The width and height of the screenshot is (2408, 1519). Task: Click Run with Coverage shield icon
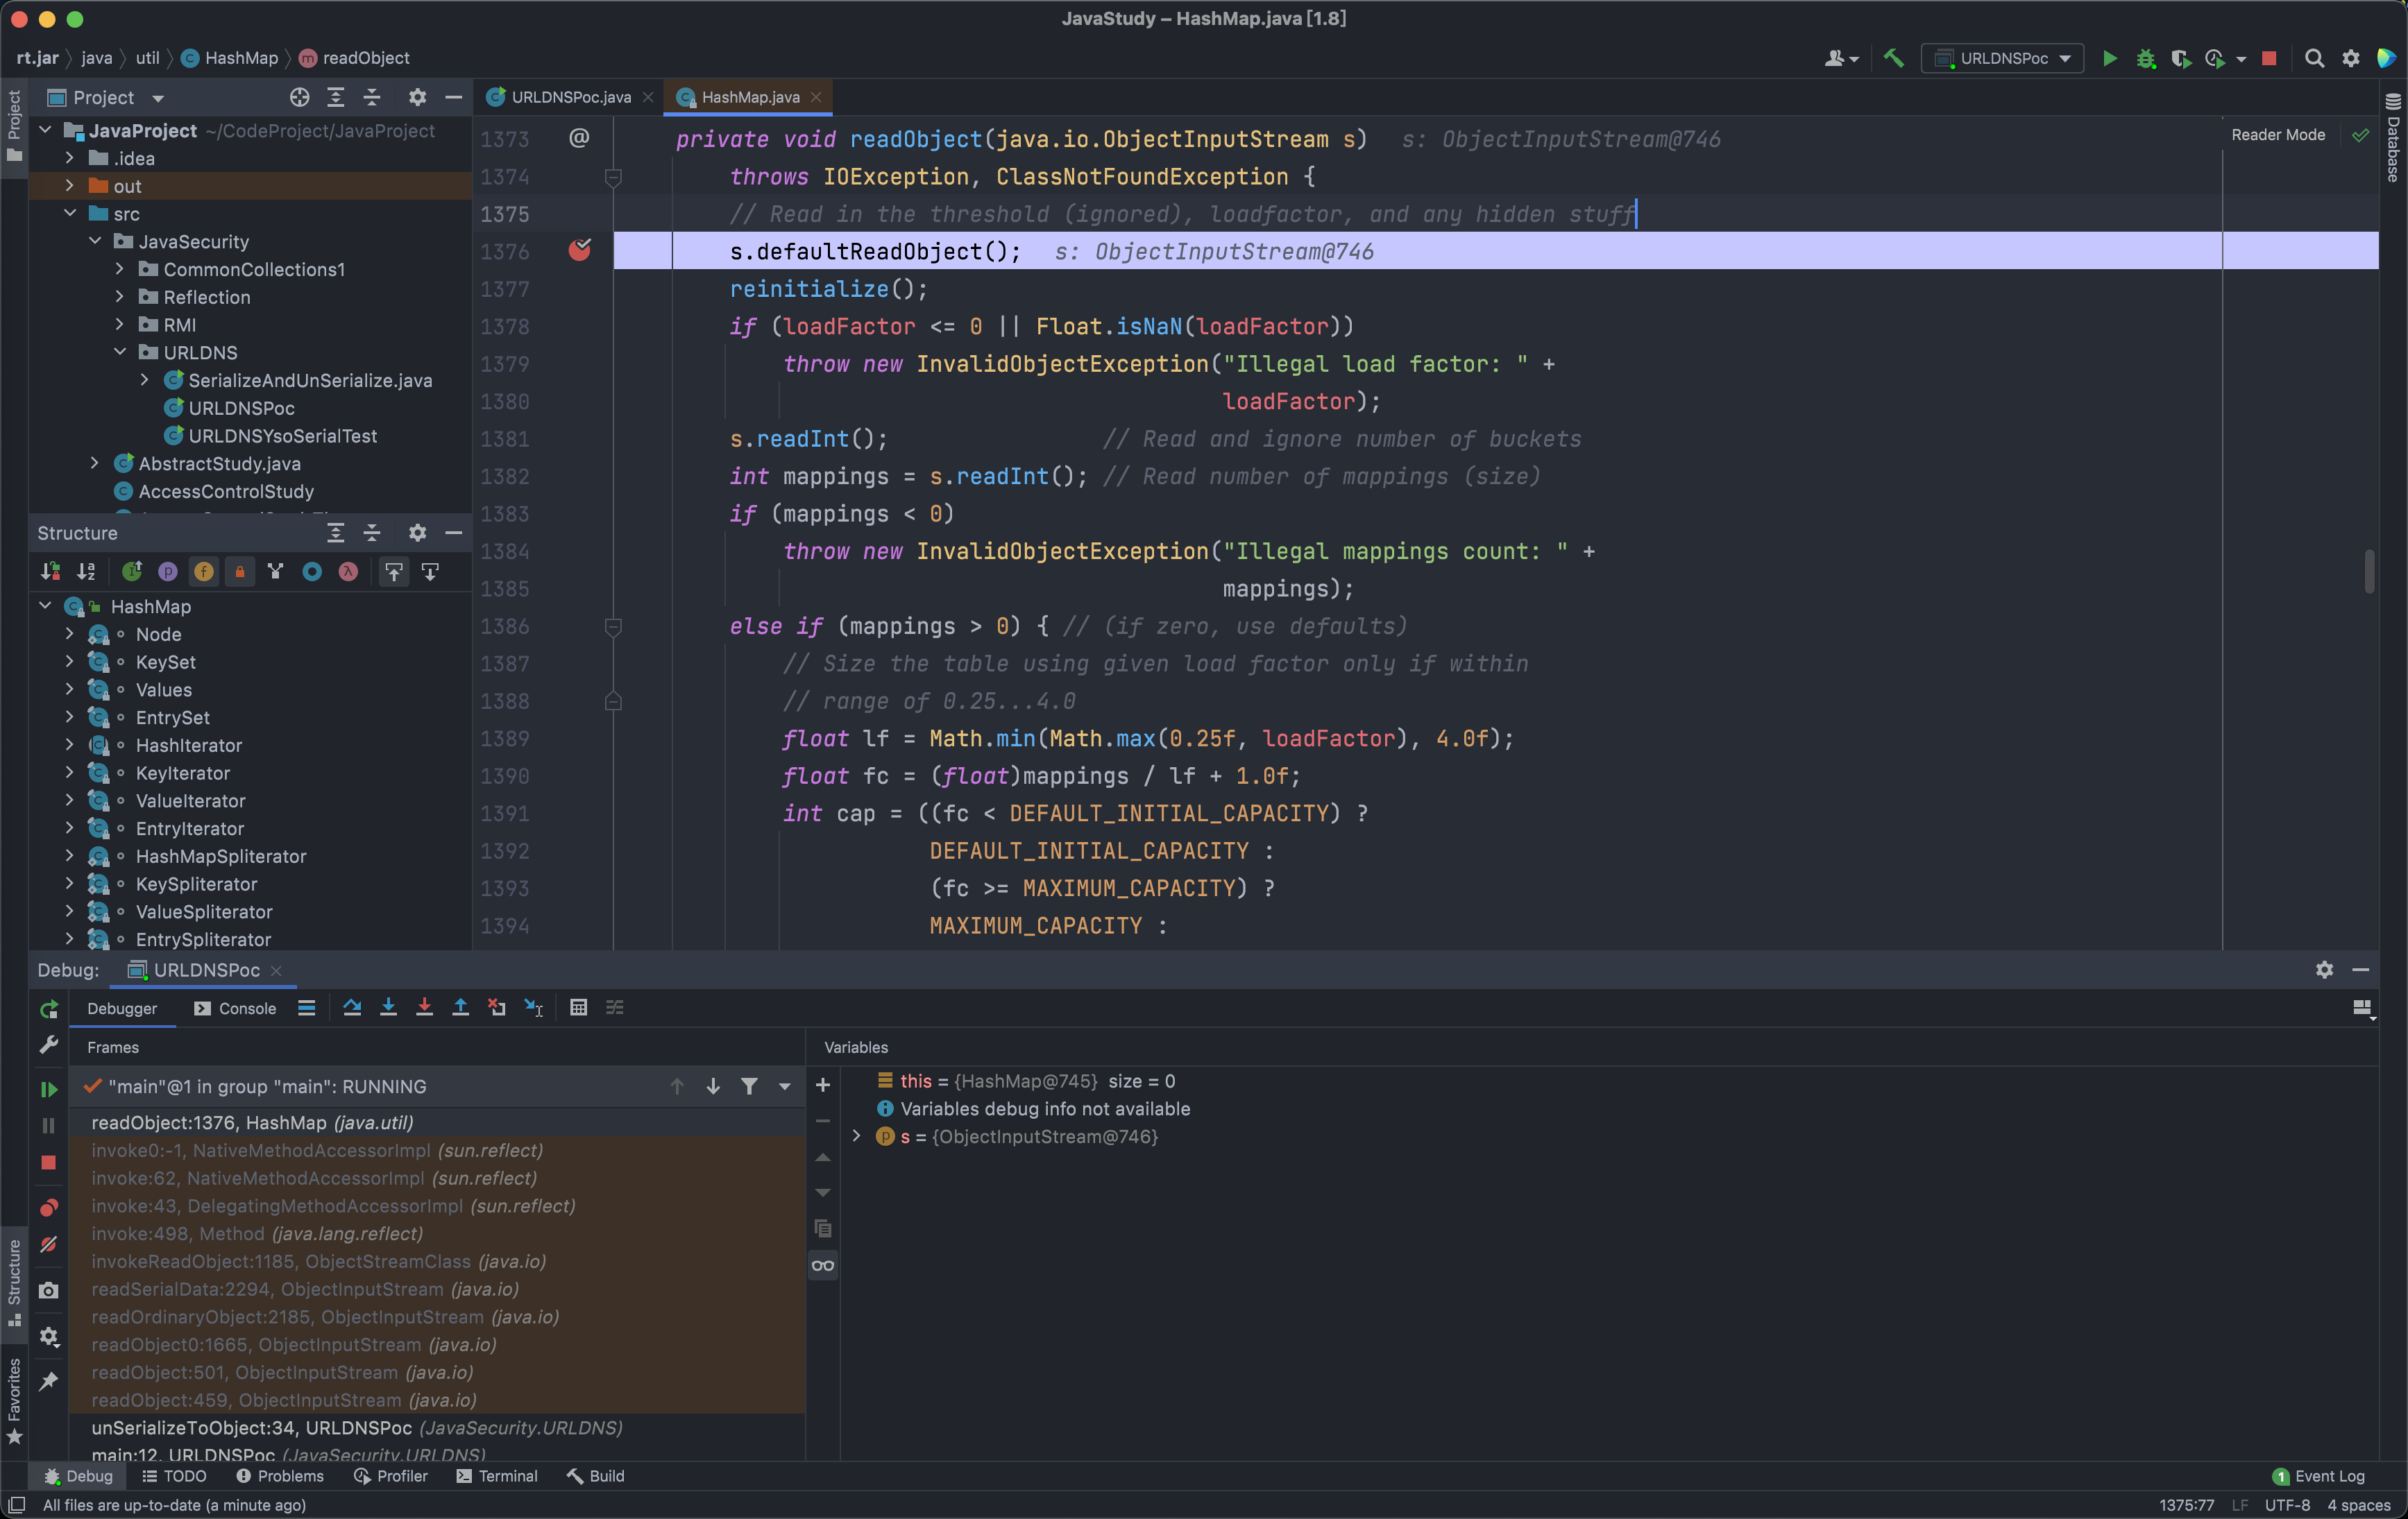tap(2181, 58)
